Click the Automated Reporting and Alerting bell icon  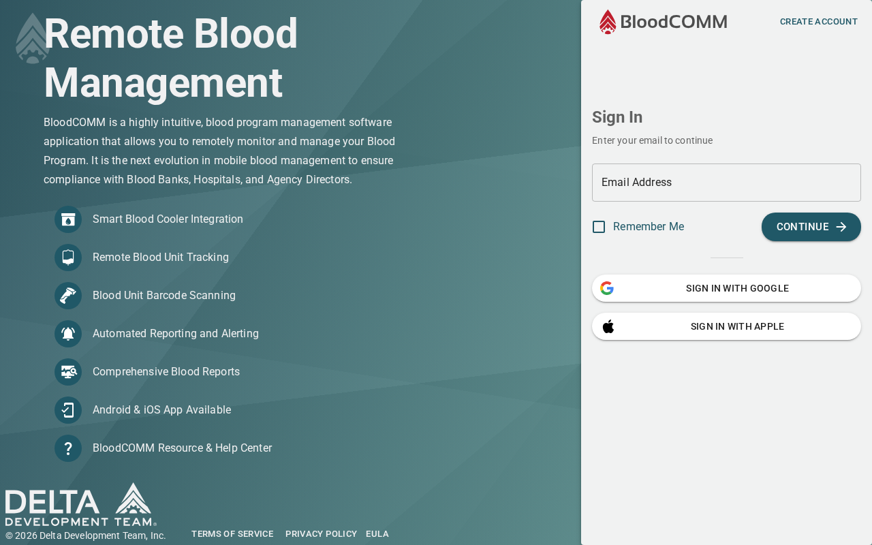tap(68, 334)
